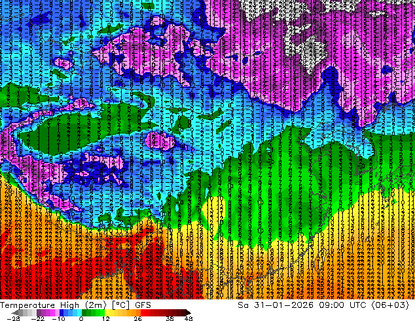Click the '38' legend value

tap(170, 318)
